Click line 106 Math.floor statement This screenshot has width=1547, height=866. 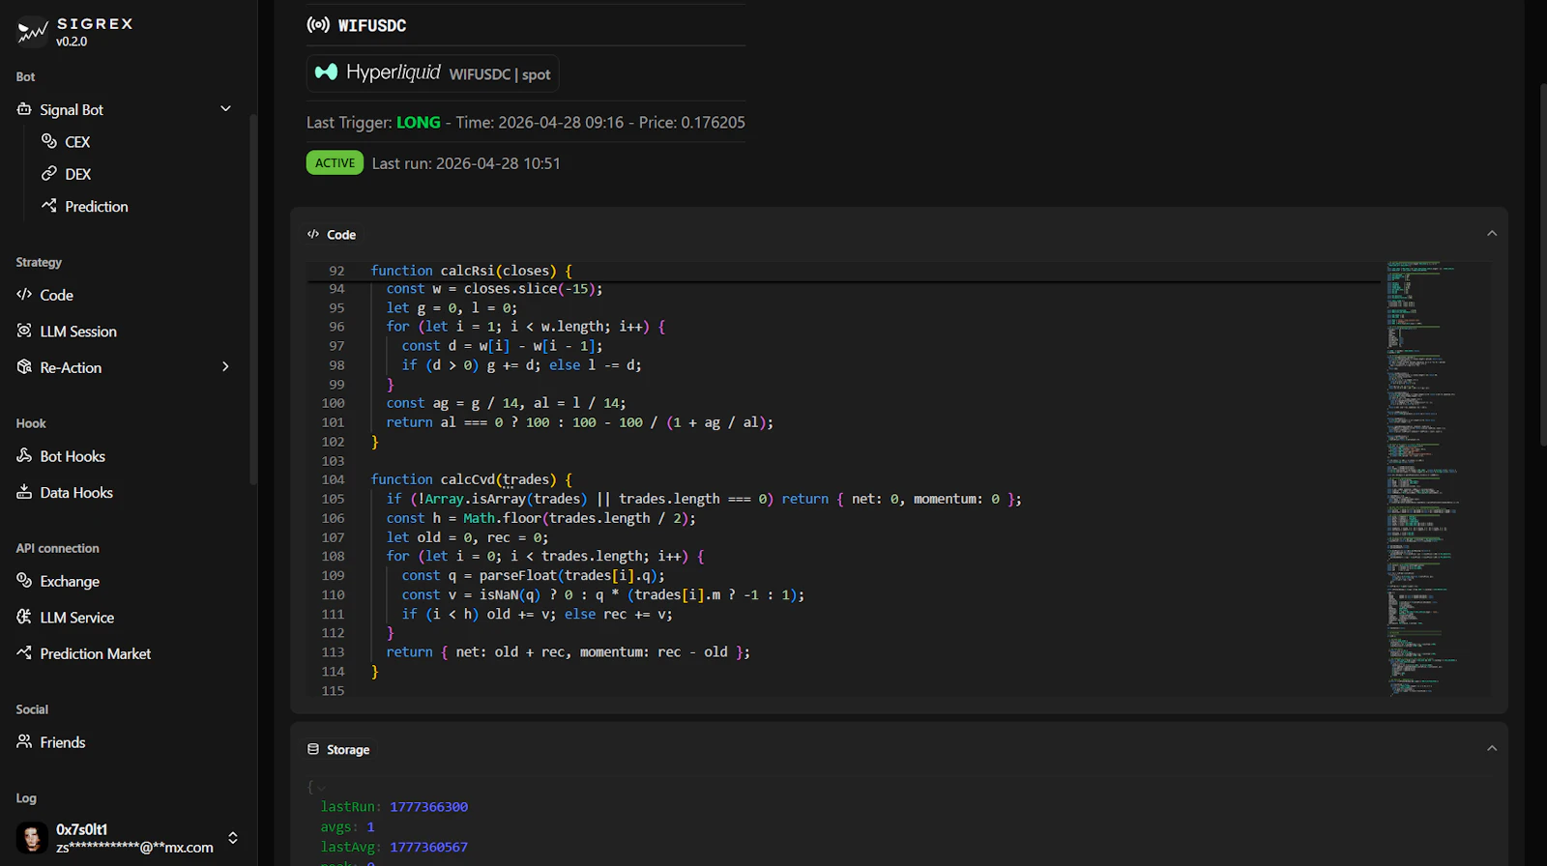click(x=541, y=518)
